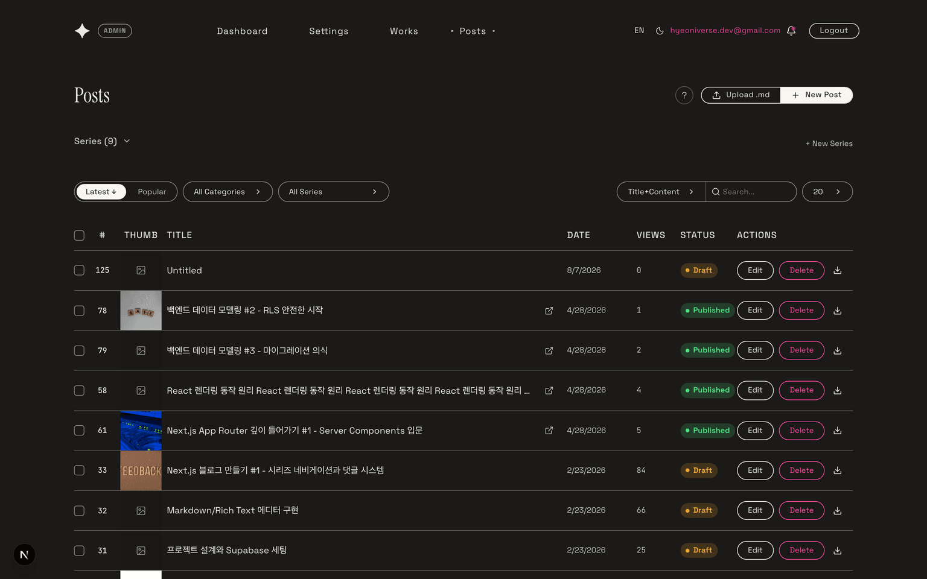The width and height of the screenshot is (927, 579).
Task: Check post 31 row checkbox
Action: pos(79,551)
